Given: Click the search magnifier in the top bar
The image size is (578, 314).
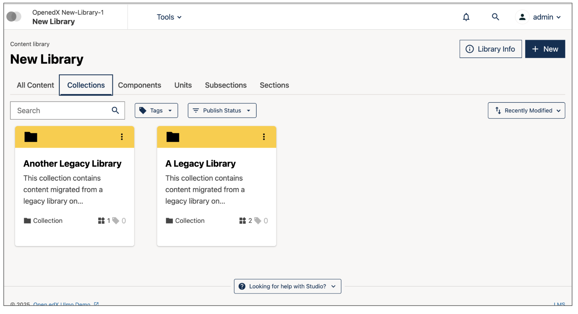Looking at the screenshot, I should click(495, 17).
